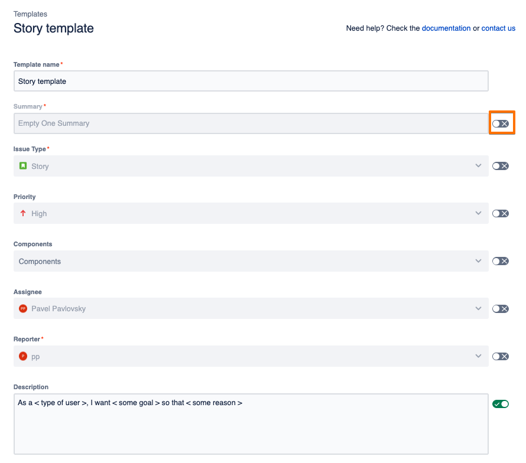Open the Priority dropdown chevron
526x463 pixels.
479,213
